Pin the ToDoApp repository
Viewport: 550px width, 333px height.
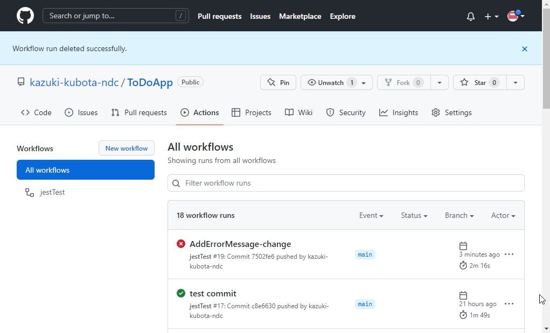[x=278, y=82]
